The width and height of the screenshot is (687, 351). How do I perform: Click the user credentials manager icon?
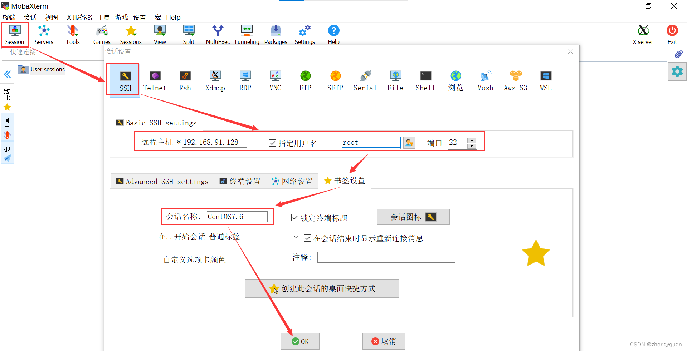[x=409, y=143]
